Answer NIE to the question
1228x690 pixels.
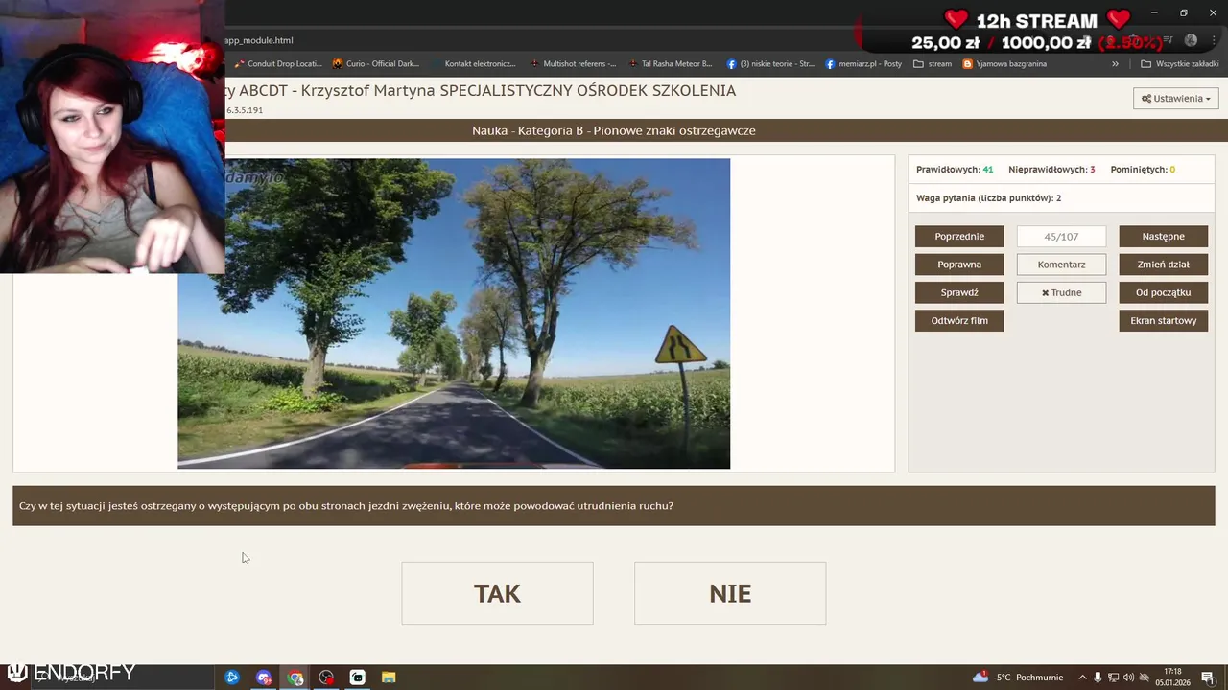730,593
